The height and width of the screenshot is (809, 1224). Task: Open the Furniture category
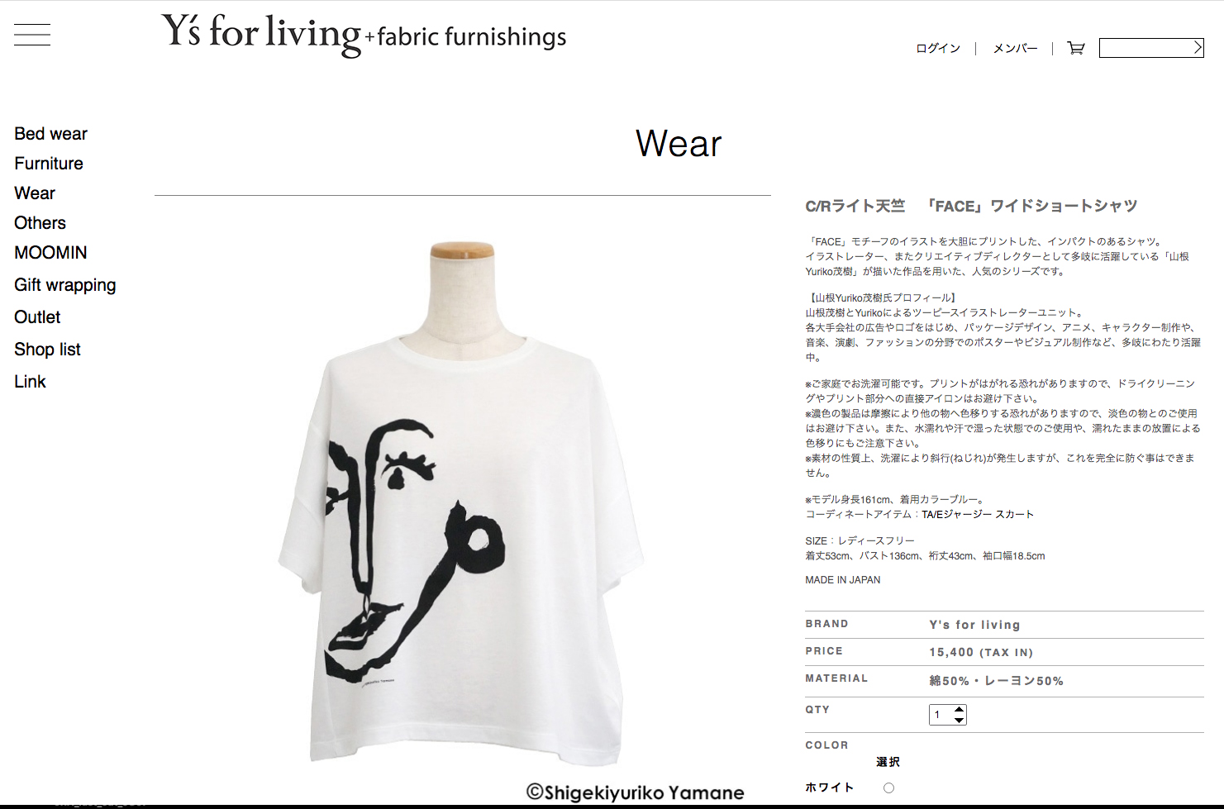[x=49, y=164]
